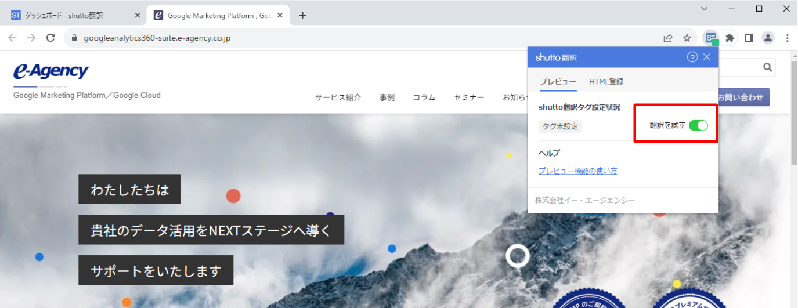Switch to the プレビュー tab
The image size is (798, 308).
click(x=558, y=82)
